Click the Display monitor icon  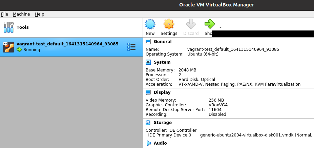pyautogui.click(x=148, y=92)
